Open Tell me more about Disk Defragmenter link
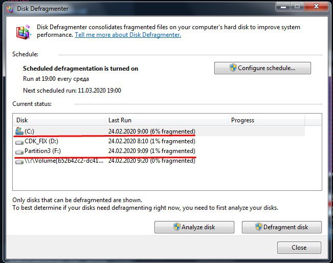The width and height of the screenshot is (333, 263). click(x=128, y=35)
